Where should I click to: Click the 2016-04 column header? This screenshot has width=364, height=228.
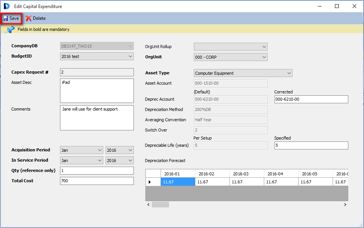tap(281, 173)
